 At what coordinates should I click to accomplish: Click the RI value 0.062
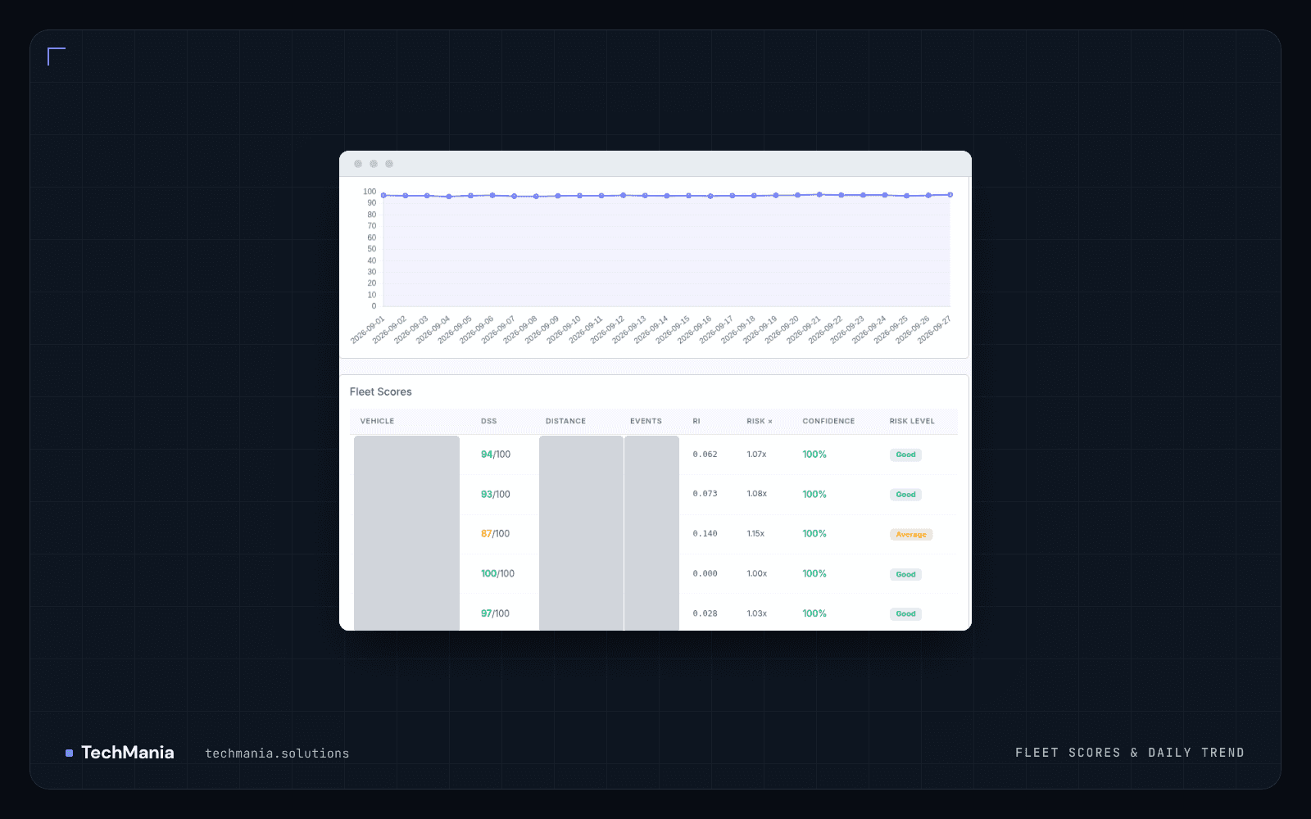pos(705,455)
